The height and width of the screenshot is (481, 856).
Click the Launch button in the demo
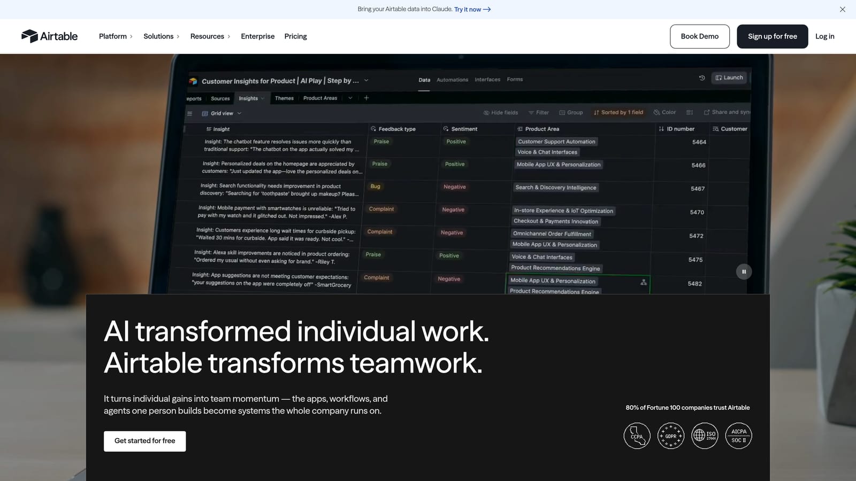tap(729, 77)
